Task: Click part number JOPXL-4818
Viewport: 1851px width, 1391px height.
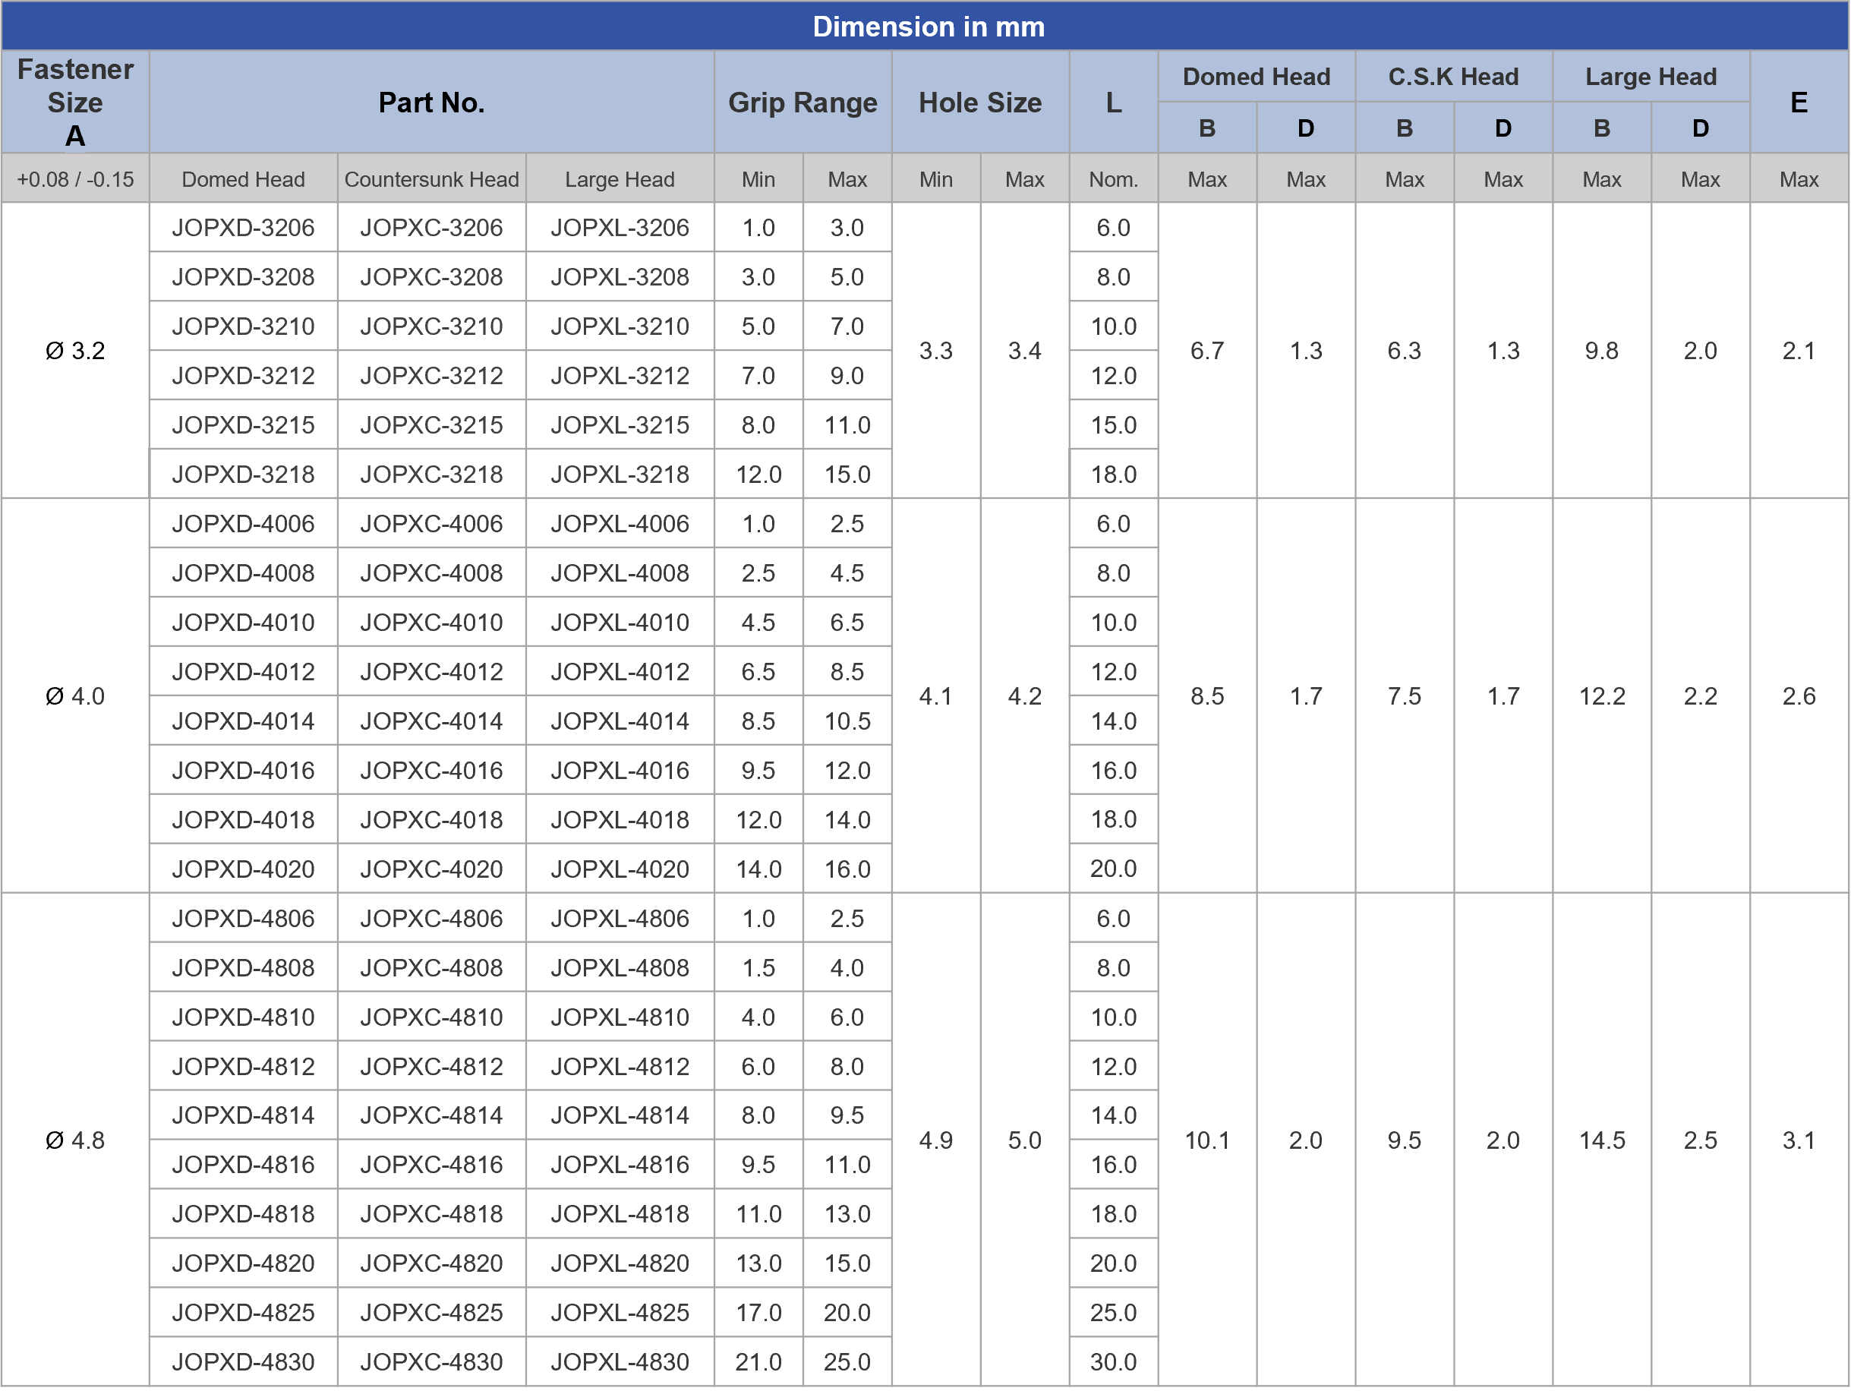Action: click(x=620, y=1214)
